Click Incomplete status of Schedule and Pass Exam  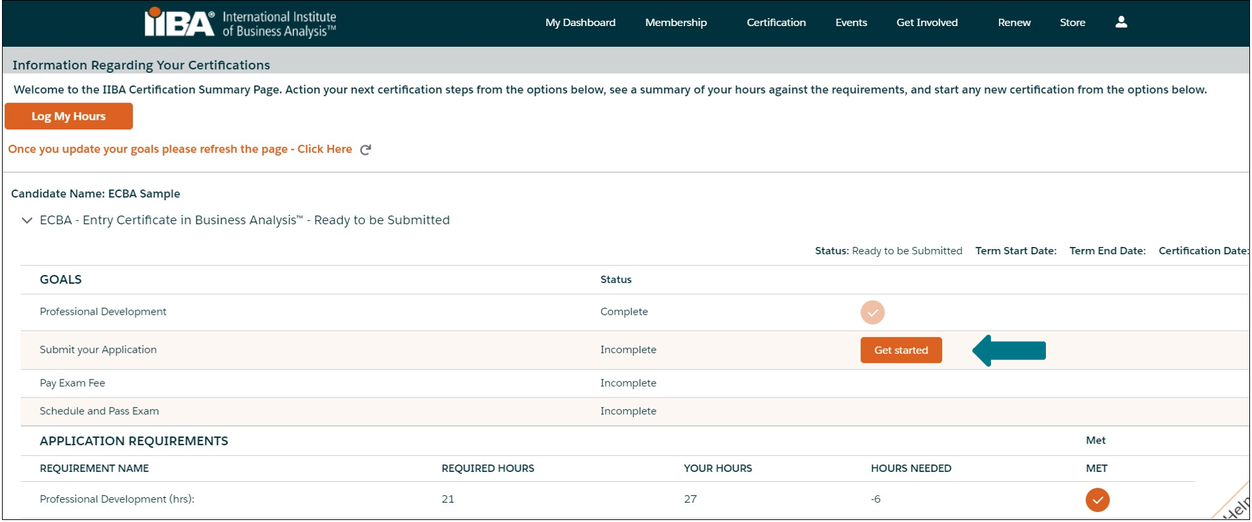tap(628, 412)
